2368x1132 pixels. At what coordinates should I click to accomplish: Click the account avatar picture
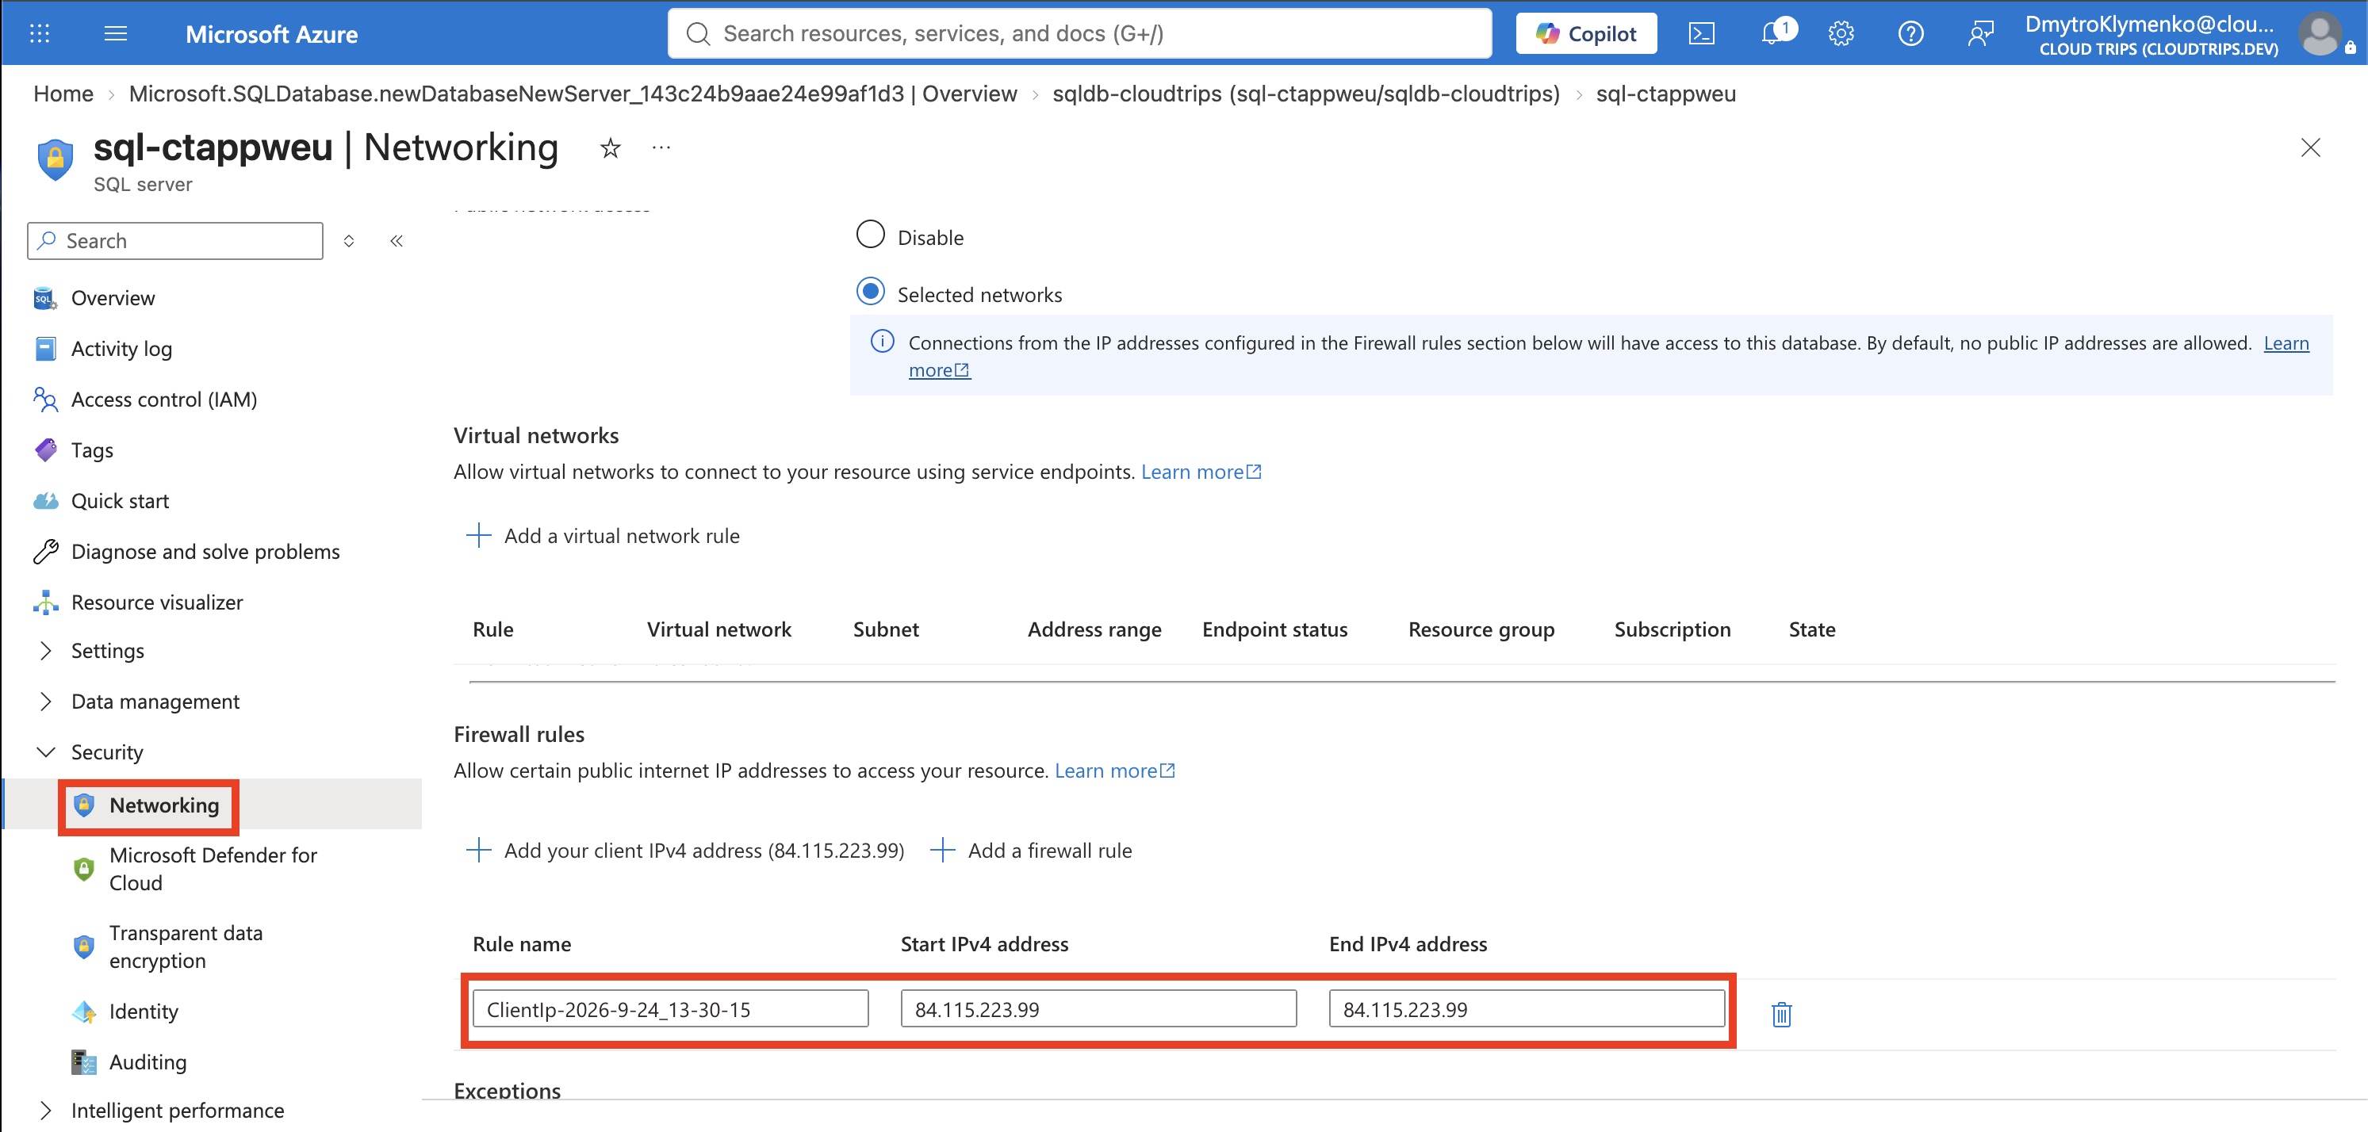tap(2321, 34)
